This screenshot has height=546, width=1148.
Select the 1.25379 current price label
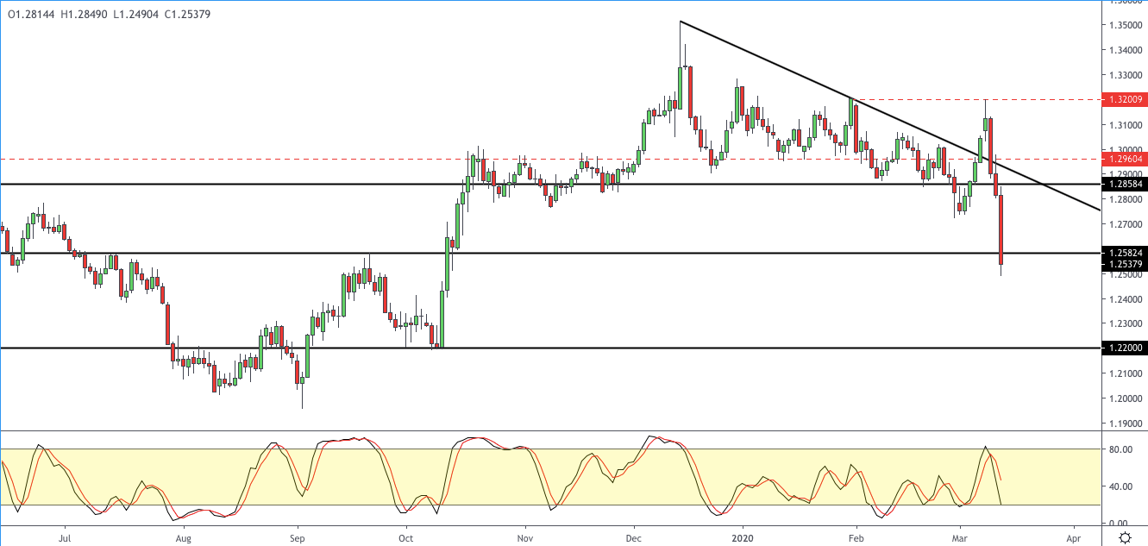coord(1124,264)
